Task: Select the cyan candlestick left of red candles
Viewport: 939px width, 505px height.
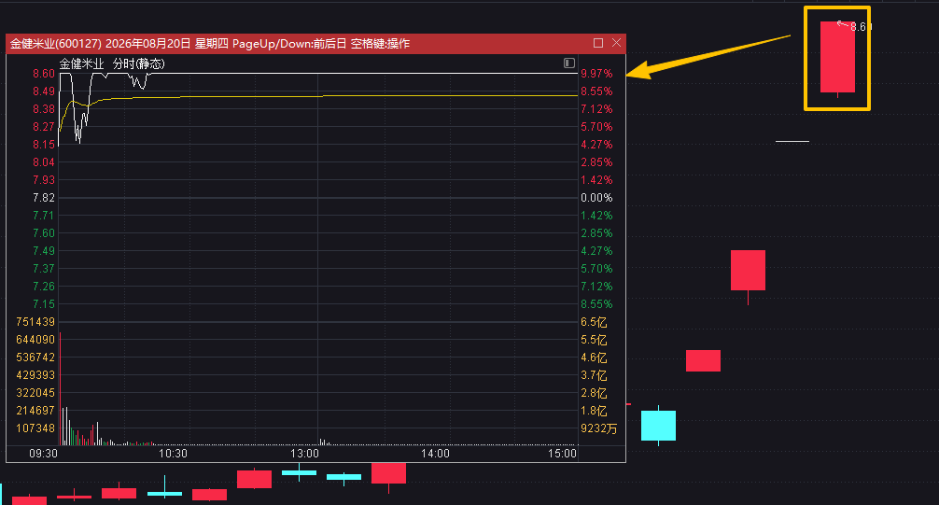Action: (658, 426)
